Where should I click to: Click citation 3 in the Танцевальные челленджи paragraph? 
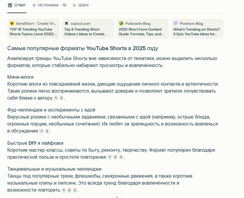75,190
